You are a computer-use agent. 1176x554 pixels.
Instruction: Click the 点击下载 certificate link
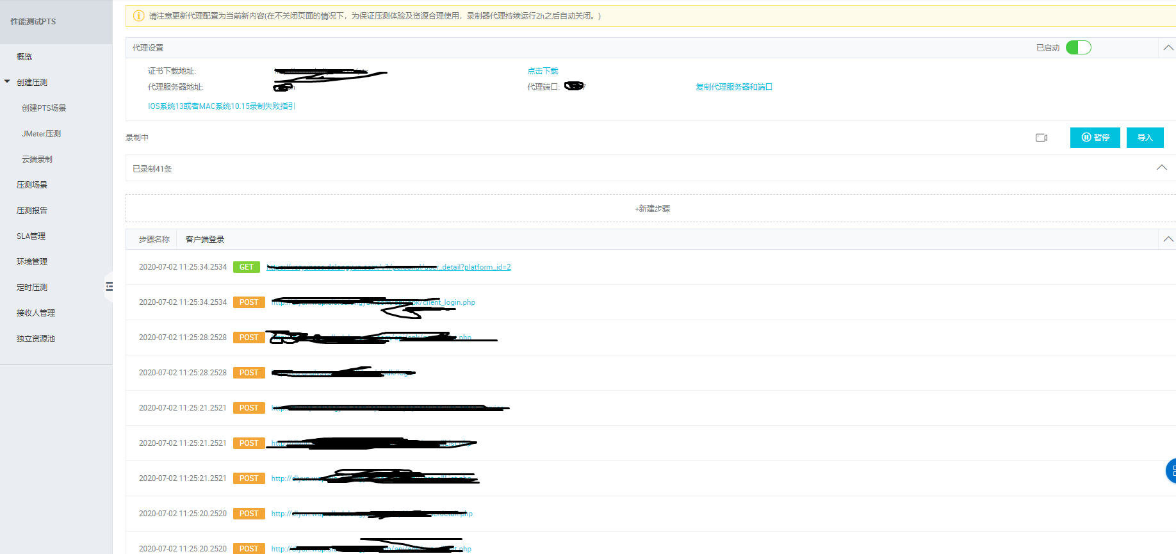click(543, 71)
